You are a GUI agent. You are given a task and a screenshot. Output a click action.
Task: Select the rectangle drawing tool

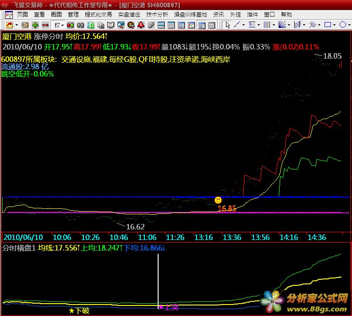328,25
